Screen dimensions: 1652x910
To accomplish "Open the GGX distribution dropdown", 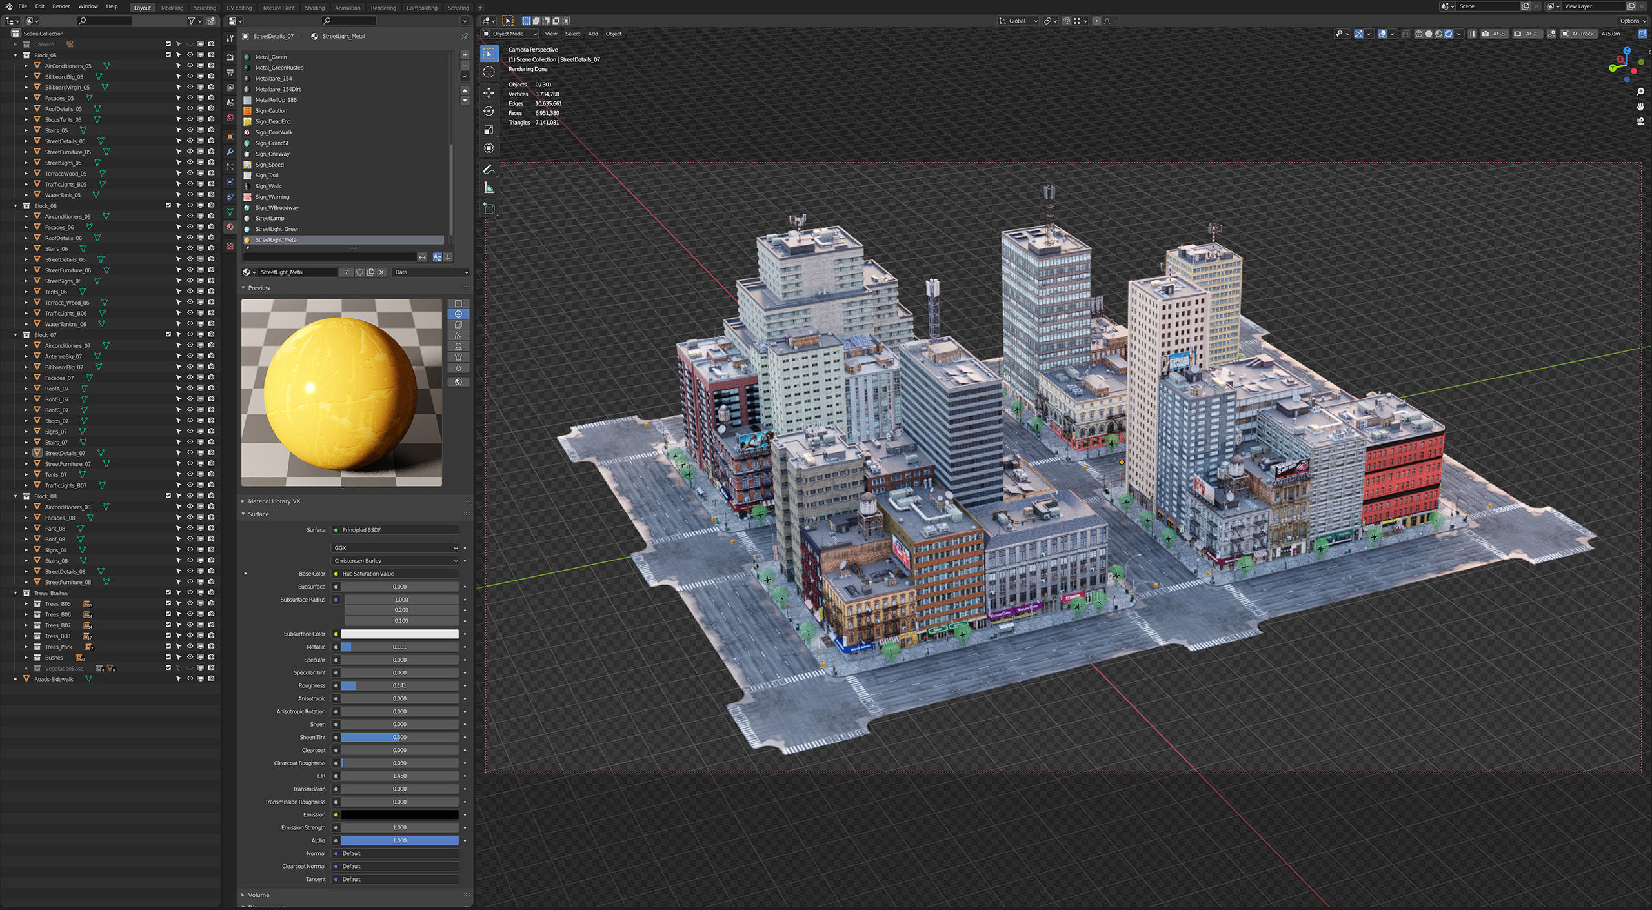I will point(395,548).
